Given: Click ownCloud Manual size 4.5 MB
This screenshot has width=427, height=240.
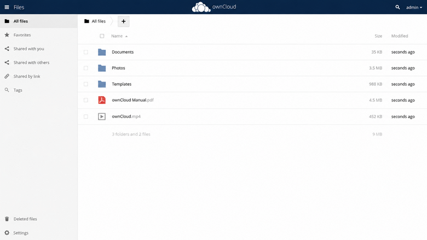Looking at the screenshot, I should (x=376, y=100).
